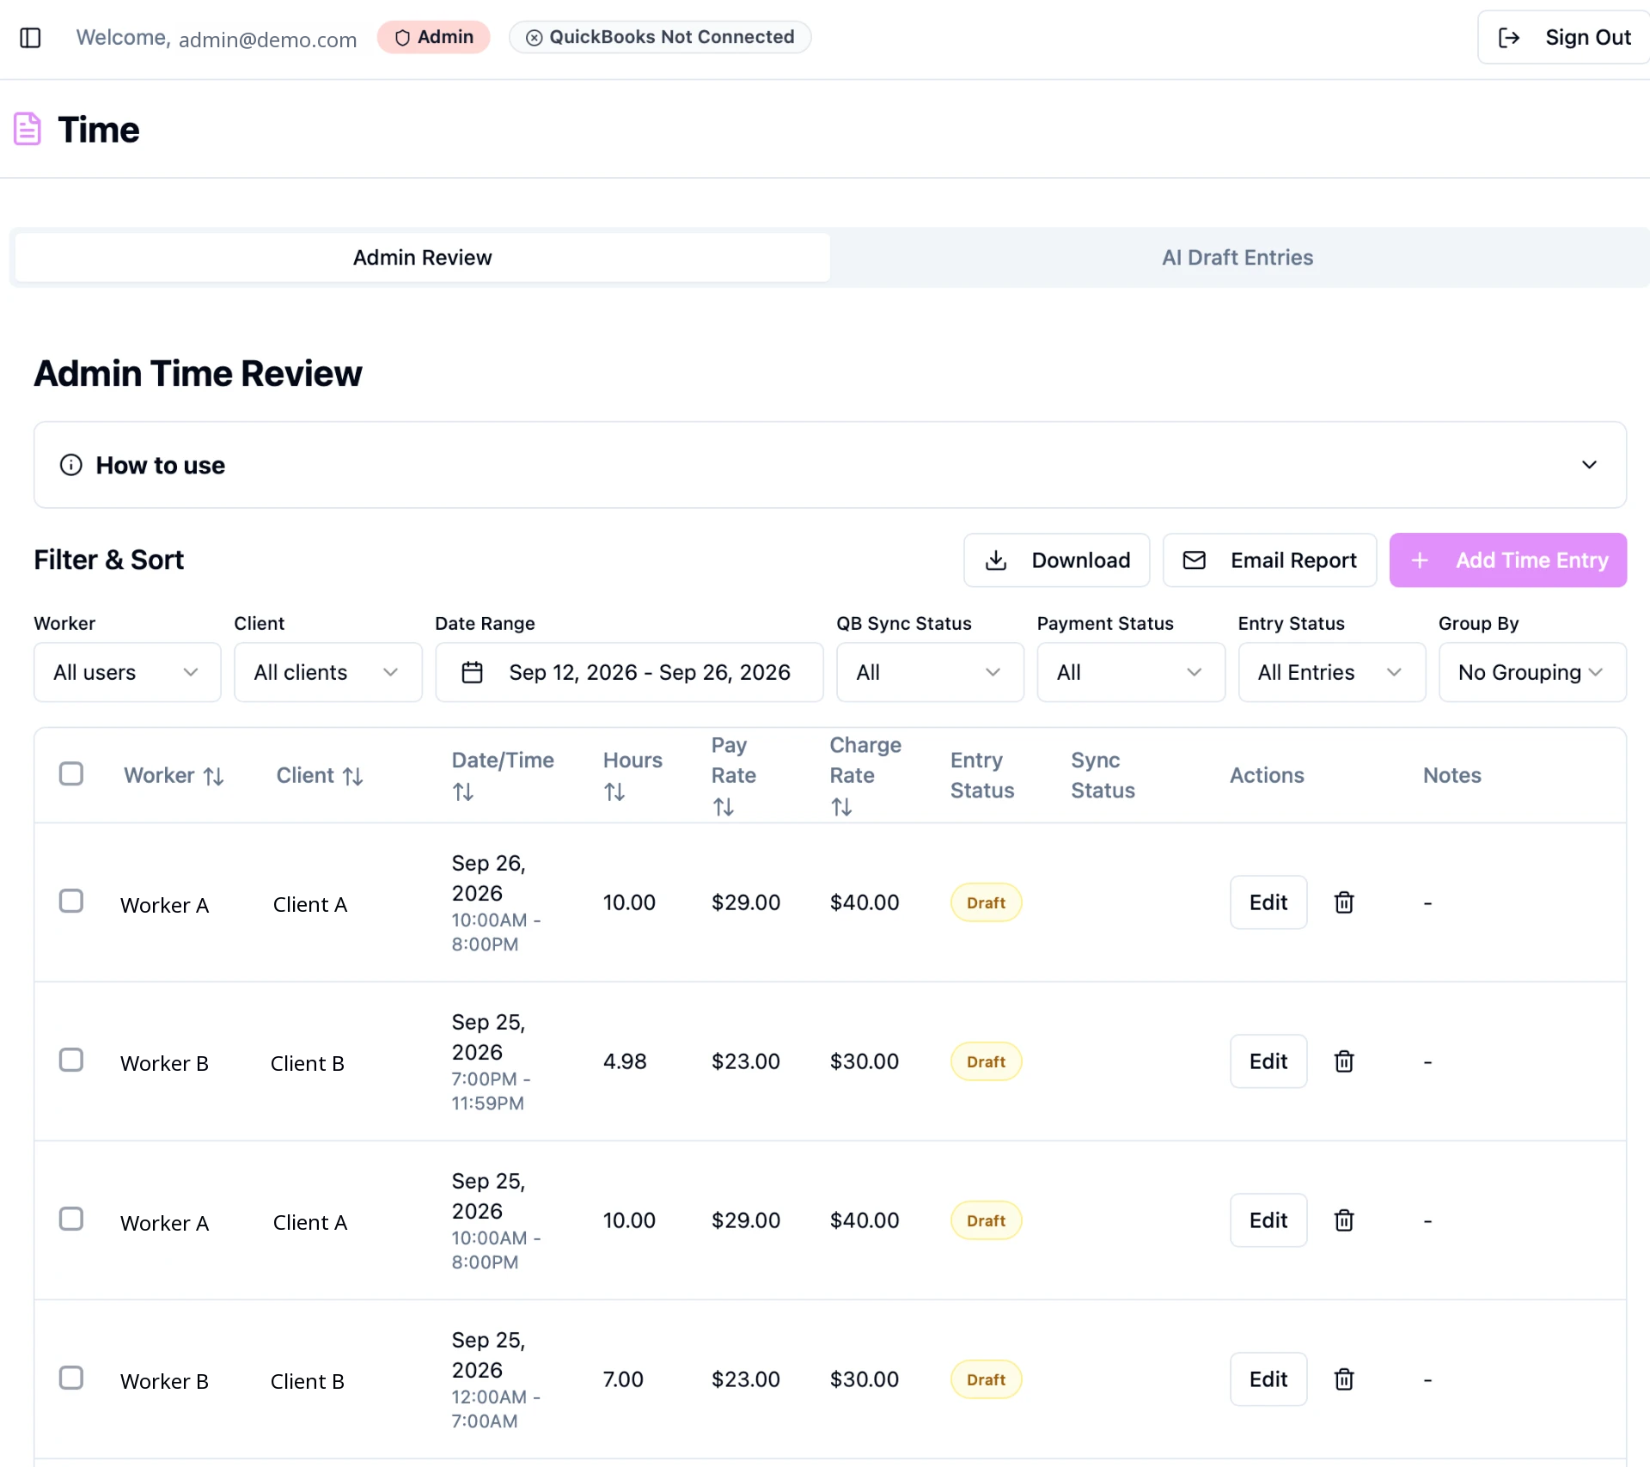Open the date range picker field
Viewport: 1650px width, 1467px height.
(x=629, y=672)
